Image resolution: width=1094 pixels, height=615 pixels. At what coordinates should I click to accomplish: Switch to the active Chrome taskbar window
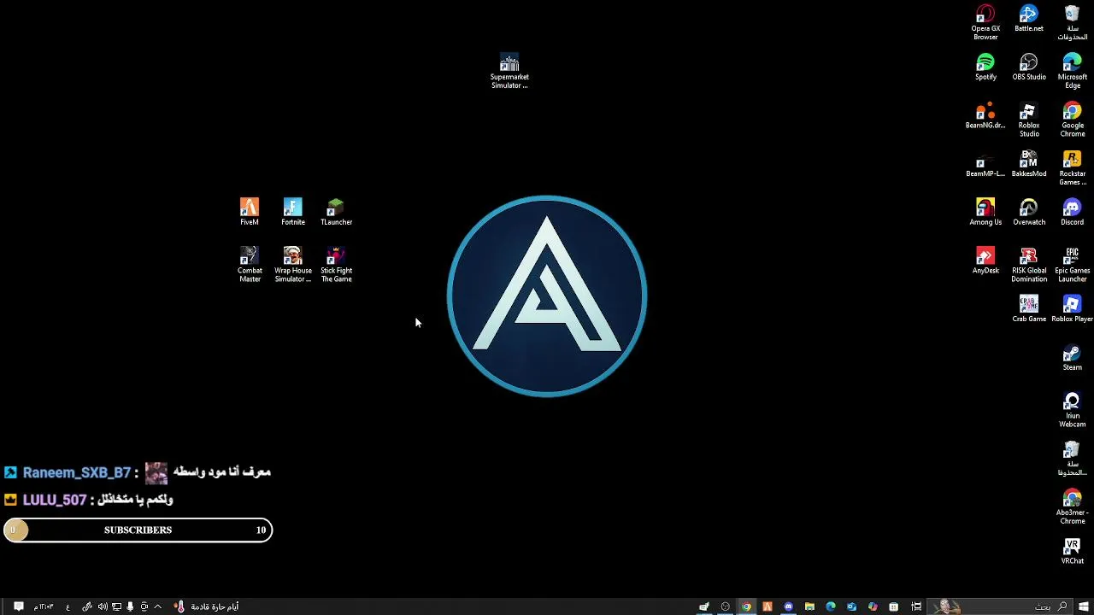[746, 606]
